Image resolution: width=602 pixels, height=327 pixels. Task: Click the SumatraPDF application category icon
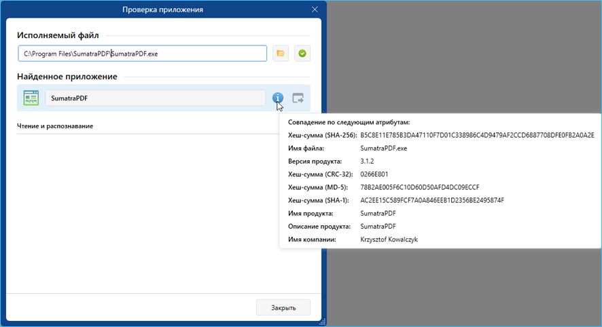click(x=31, y=98)
